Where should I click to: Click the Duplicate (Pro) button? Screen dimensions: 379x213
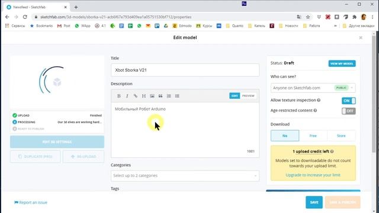coord(36,156)
